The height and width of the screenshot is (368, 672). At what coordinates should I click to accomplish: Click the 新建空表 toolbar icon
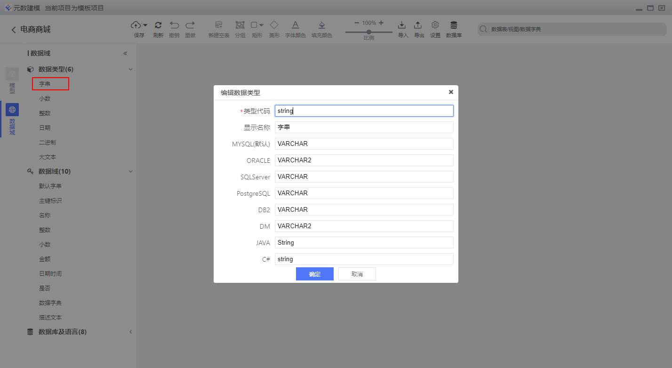(x=219, y=25)
